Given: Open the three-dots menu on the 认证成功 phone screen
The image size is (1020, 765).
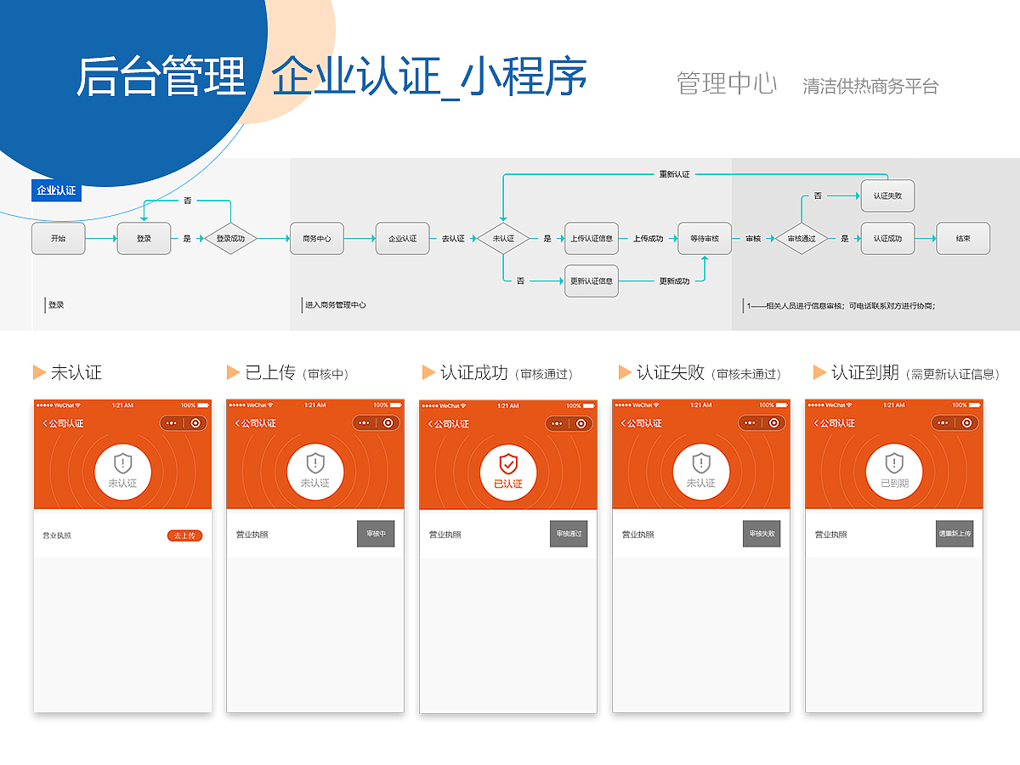Looking at the screenshot, I should (558, 423).
